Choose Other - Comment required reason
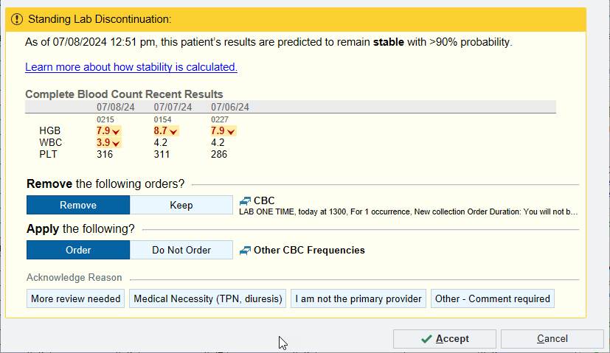 [x=493, y=298]
